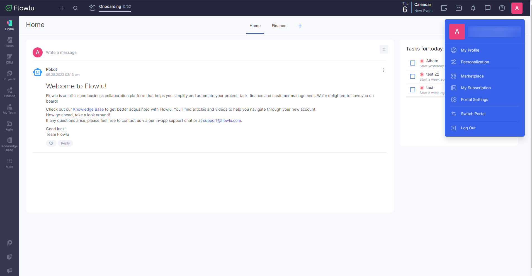Like the Robot welcome post
The height and width of the screenshot is (276, 532).
pyautogui.click(x=51, y=143)
